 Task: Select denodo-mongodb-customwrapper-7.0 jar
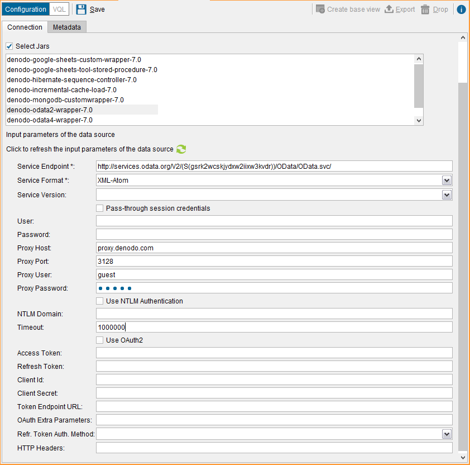click(65, 100)
